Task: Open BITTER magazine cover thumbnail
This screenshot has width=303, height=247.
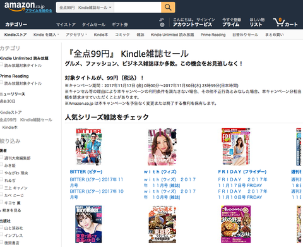Action: click(88, 147)
